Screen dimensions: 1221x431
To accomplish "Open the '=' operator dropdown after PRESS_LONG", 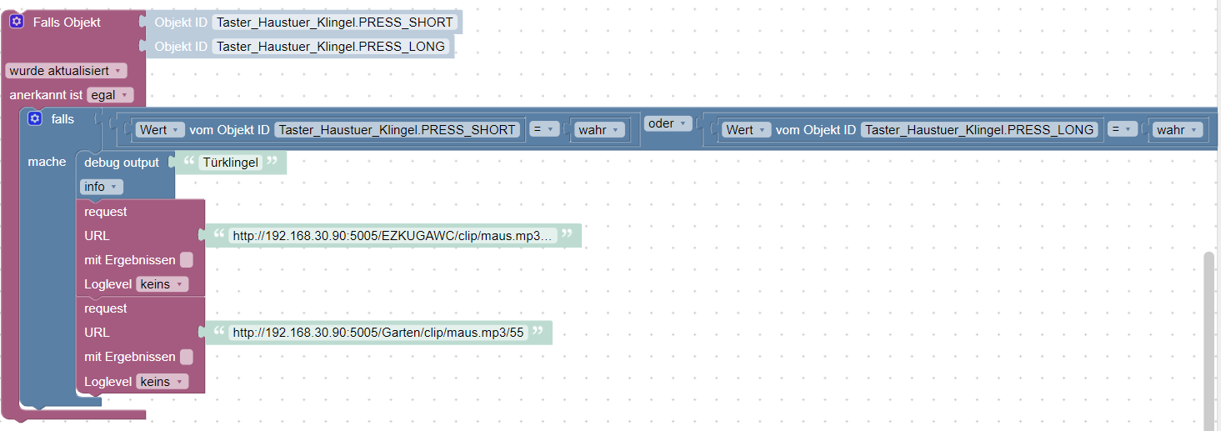I will tap(1123, 129).
